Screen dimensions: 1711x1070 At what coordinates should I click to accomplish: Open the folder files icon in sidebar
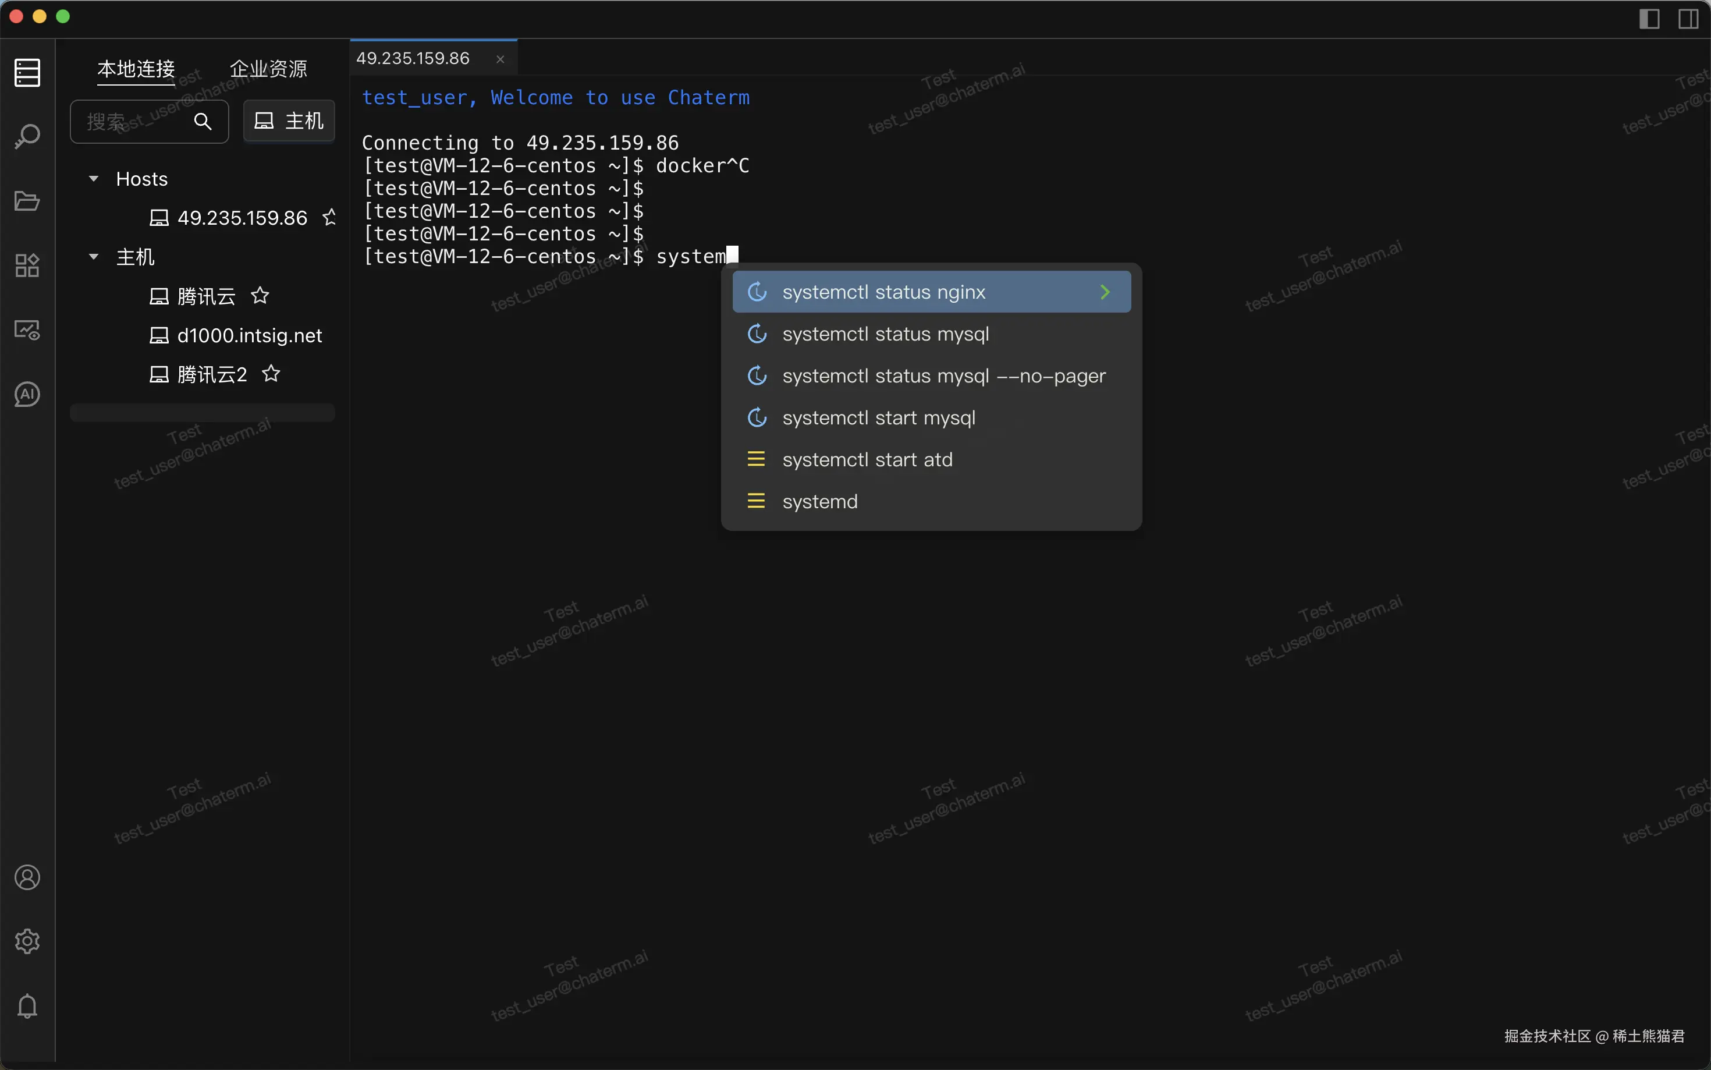(27, 201)
